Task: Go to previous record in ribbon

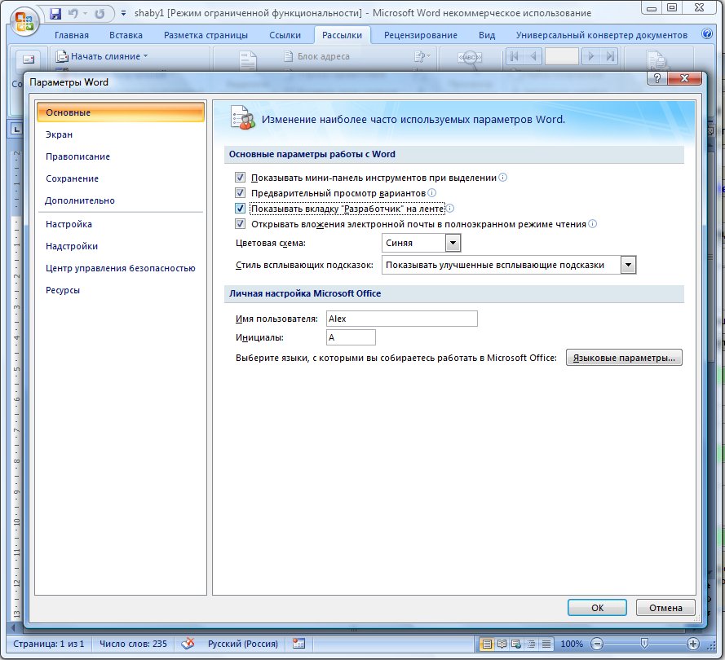Action: (533, 56)
